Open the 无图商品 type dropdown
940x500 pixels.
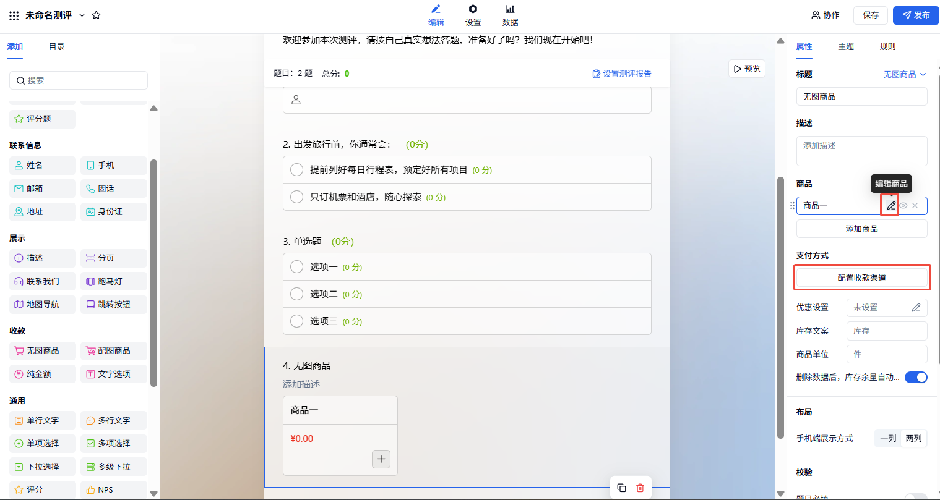[904, 74]
